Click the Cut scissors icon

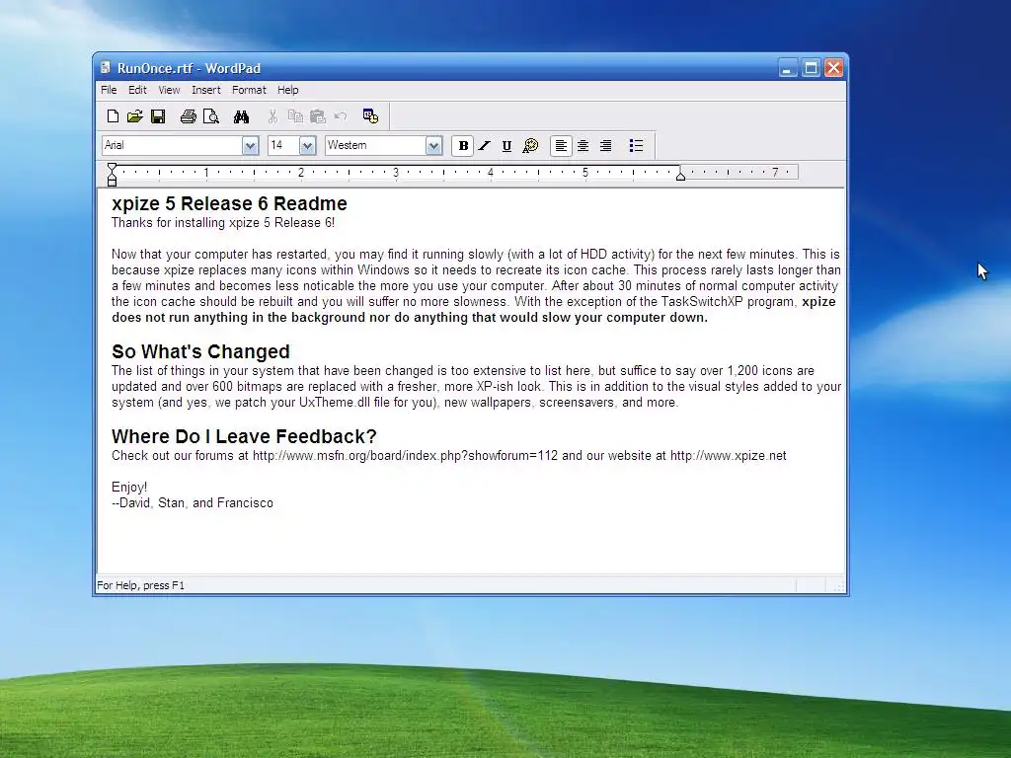pyautogui.click(x=272, y=116)
